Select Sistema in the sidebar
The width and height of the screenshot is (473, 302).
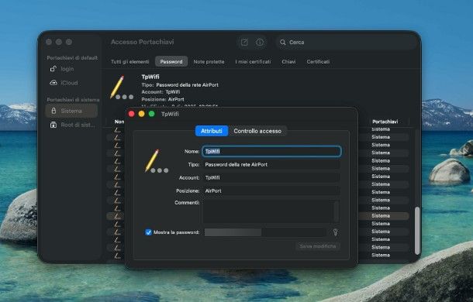pos(71,111)
